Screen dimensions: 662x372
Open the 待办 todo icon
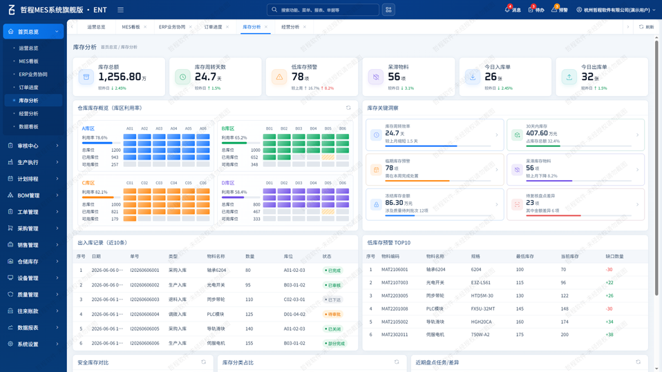531,9
